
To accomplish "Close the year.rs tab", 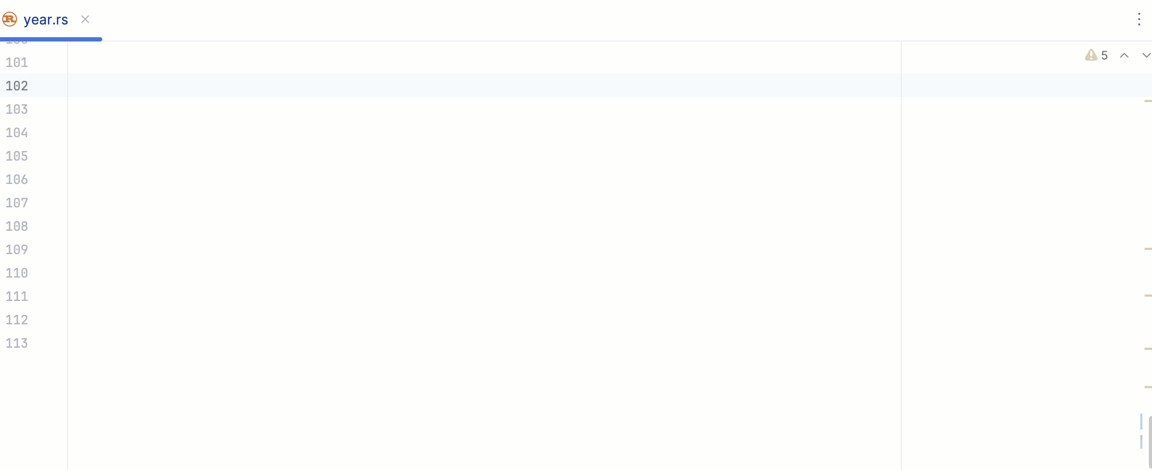I will [x=85, y=20].
